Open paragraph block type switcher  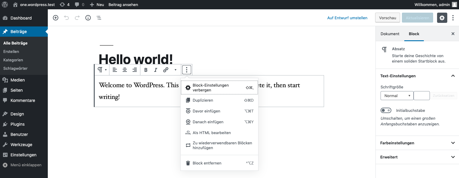pyautogui.click(x=102, y=70)
